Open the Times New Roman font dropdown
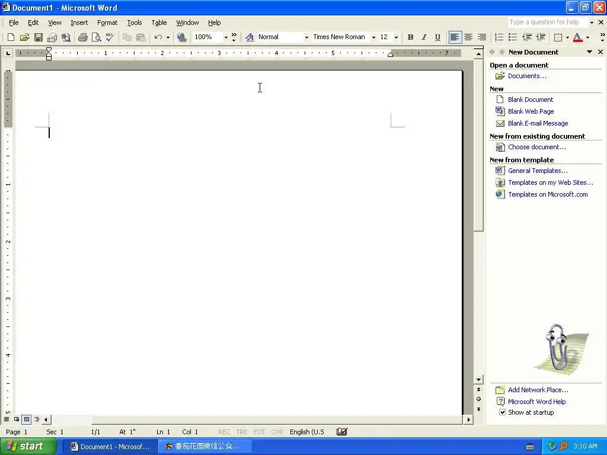Screen dimensions: 607x455 tap(373, 37)
